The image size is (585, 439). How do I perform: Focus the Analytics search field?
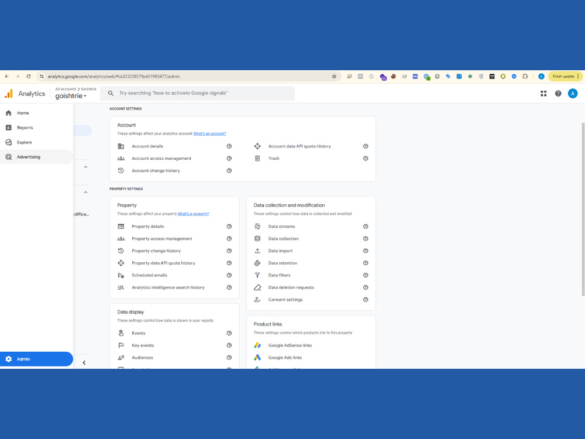pyautogui.click(x=197, y=93)
